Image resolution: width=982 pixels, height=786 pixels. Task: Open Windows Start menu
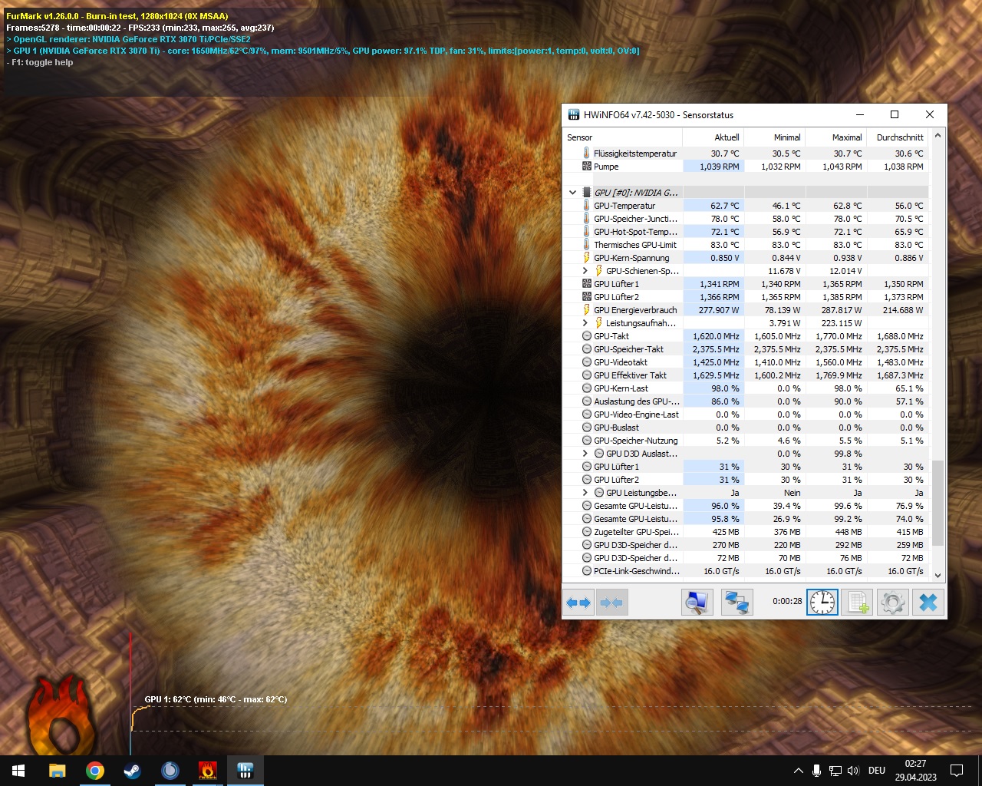pos(18,771)
